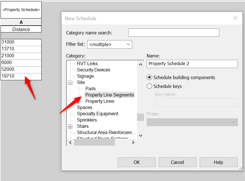Screen dimensions: 245x181
Task: Select the Property Lines category
Action: click(x=100, y=101)
